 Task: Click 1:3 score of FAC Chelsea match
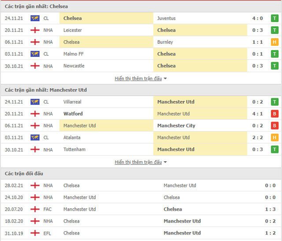(270, 209)
